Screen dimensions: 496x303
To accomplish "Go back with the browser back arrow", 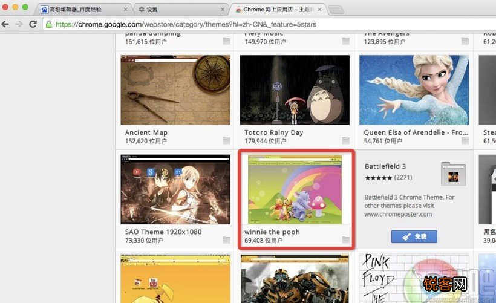I will pyautogui.click(x=5, y=24).
